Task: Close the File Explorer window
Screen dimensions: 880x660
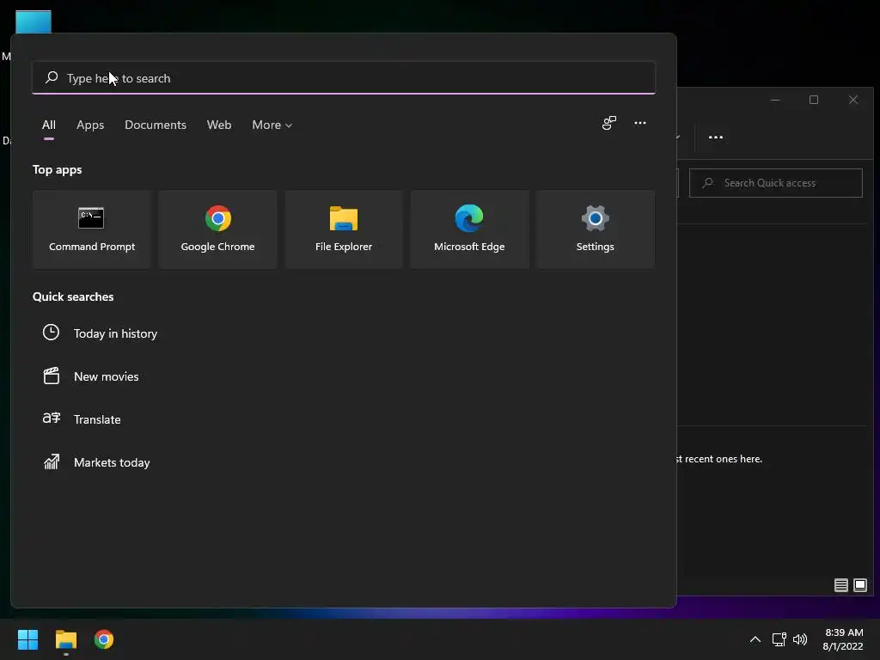Action: (853, 100)
